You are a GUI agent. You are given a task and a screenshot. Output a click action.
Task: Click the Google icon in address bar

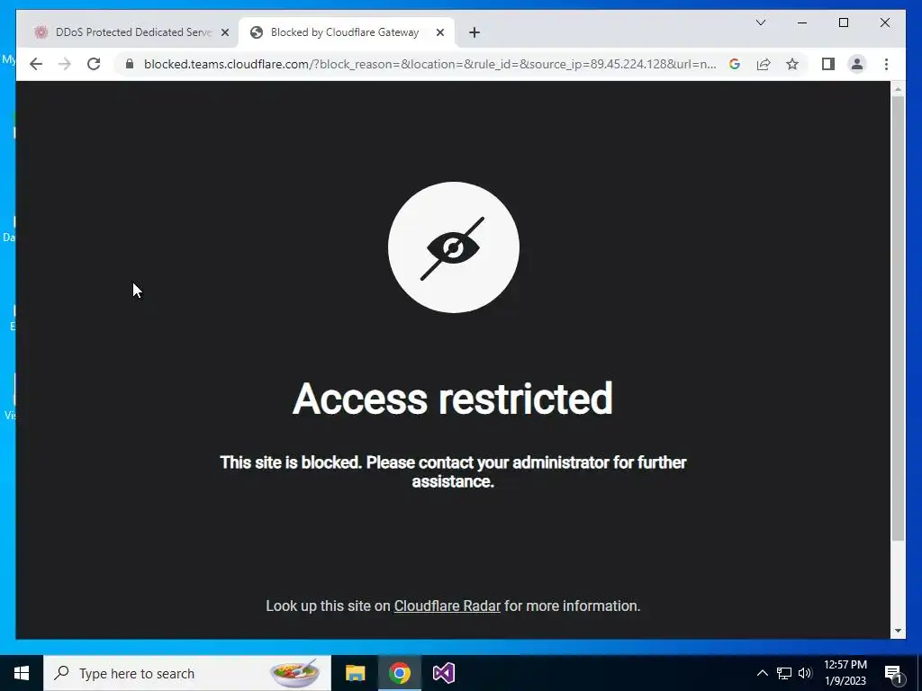pyautogui.click(x=735, y=64)
